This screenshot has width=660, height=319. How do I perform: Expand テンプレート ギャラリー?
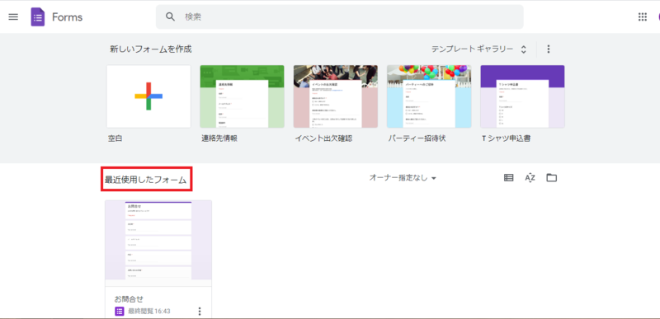(479, 49)
